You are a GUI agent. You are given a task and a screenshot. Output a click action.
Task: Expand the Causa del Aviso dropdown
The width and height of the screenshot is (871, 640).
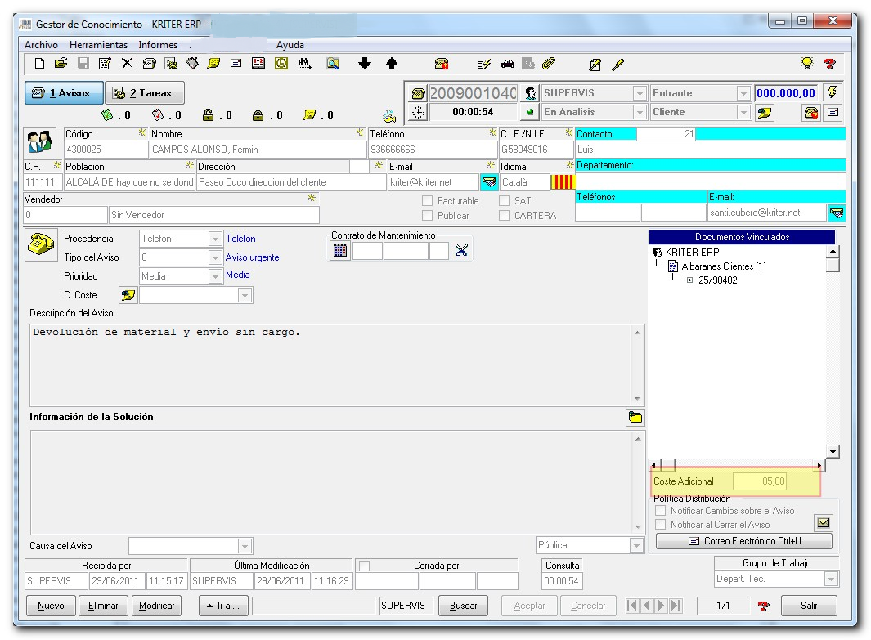(x=245, y=546)
